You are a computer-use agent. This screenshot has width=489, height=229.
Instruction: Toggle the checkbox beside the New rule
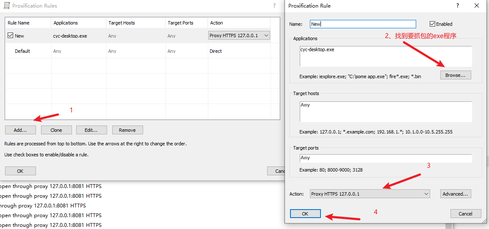11,36
